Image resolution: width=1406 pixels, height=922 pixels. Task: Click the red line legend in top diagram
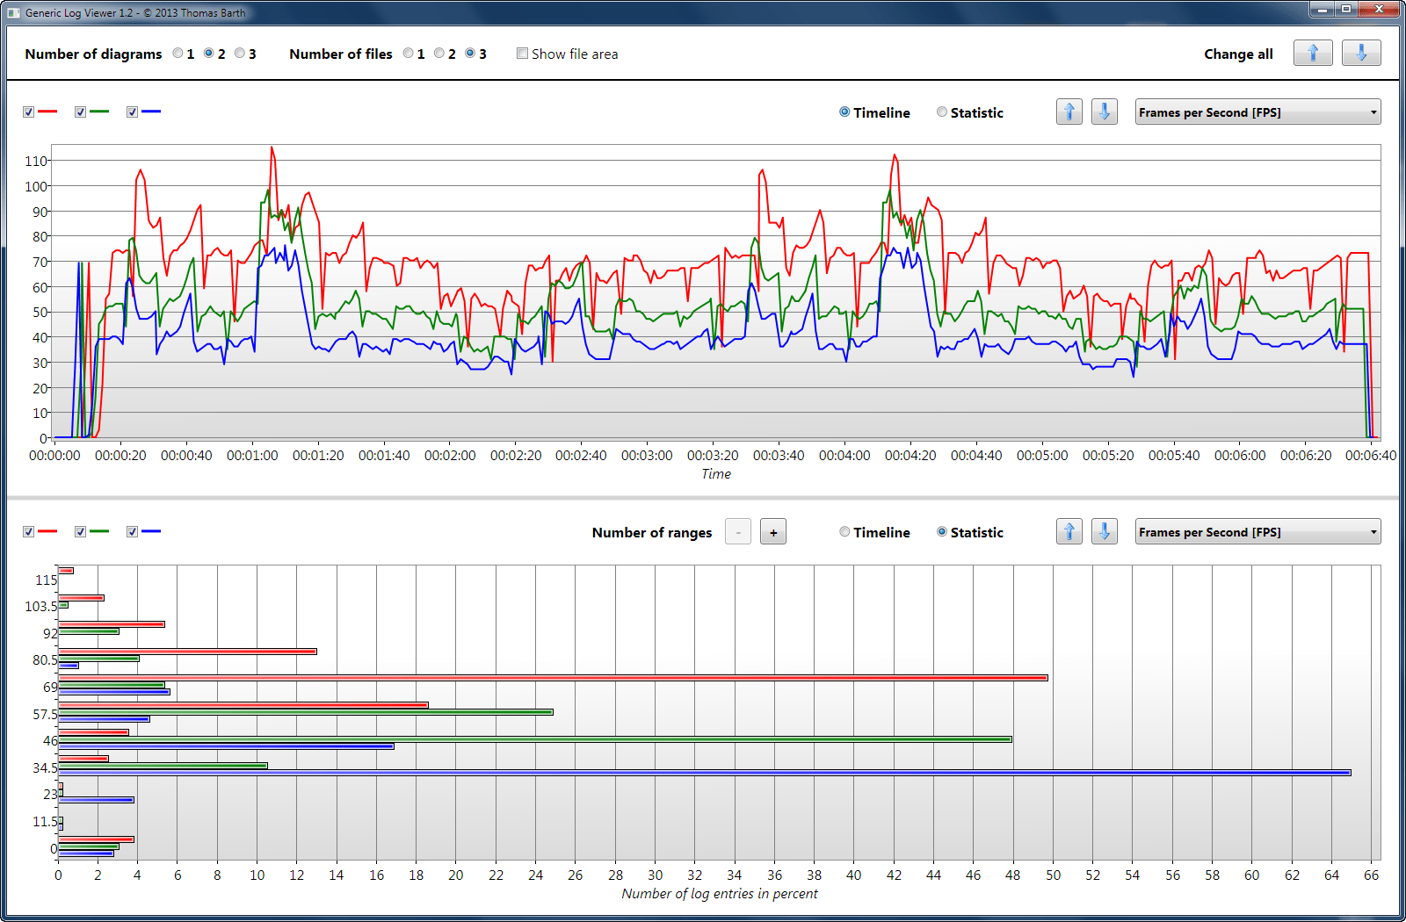[x=47, y=112]
